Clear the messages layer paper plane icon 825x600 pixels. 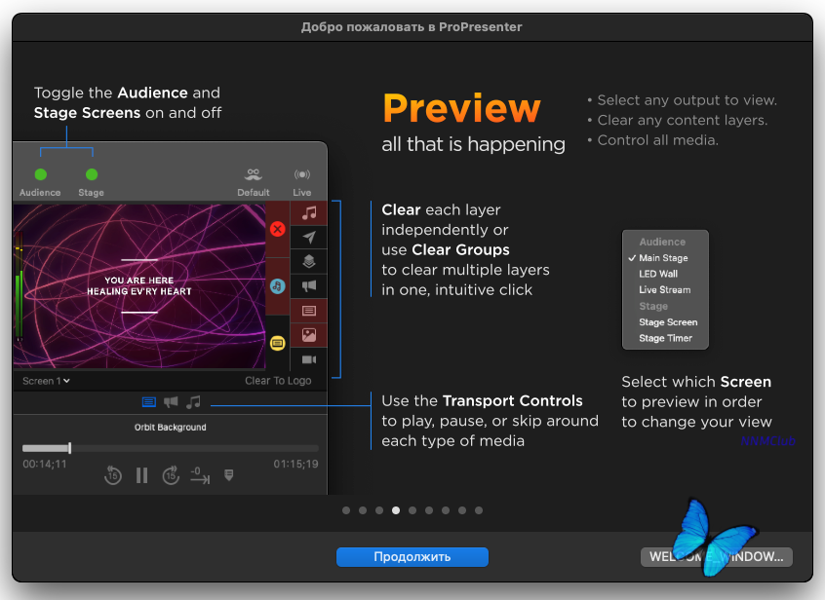click(309, 237)
